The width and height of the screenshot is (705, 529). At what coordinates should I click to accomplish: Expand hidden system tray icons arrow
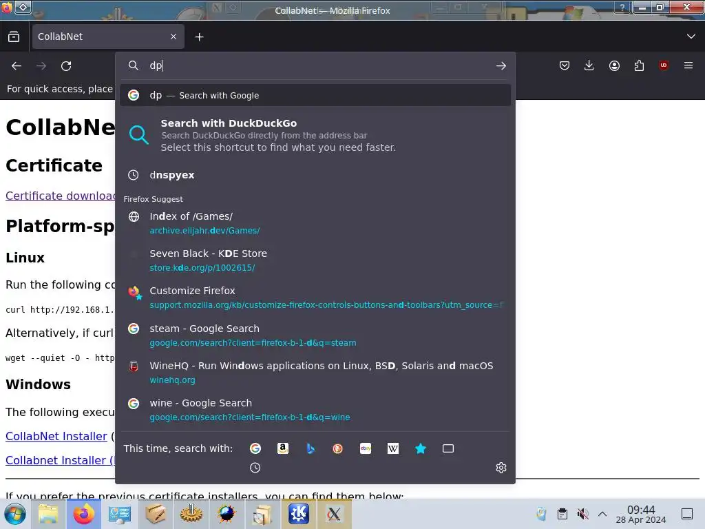click(x=602, y=514)
